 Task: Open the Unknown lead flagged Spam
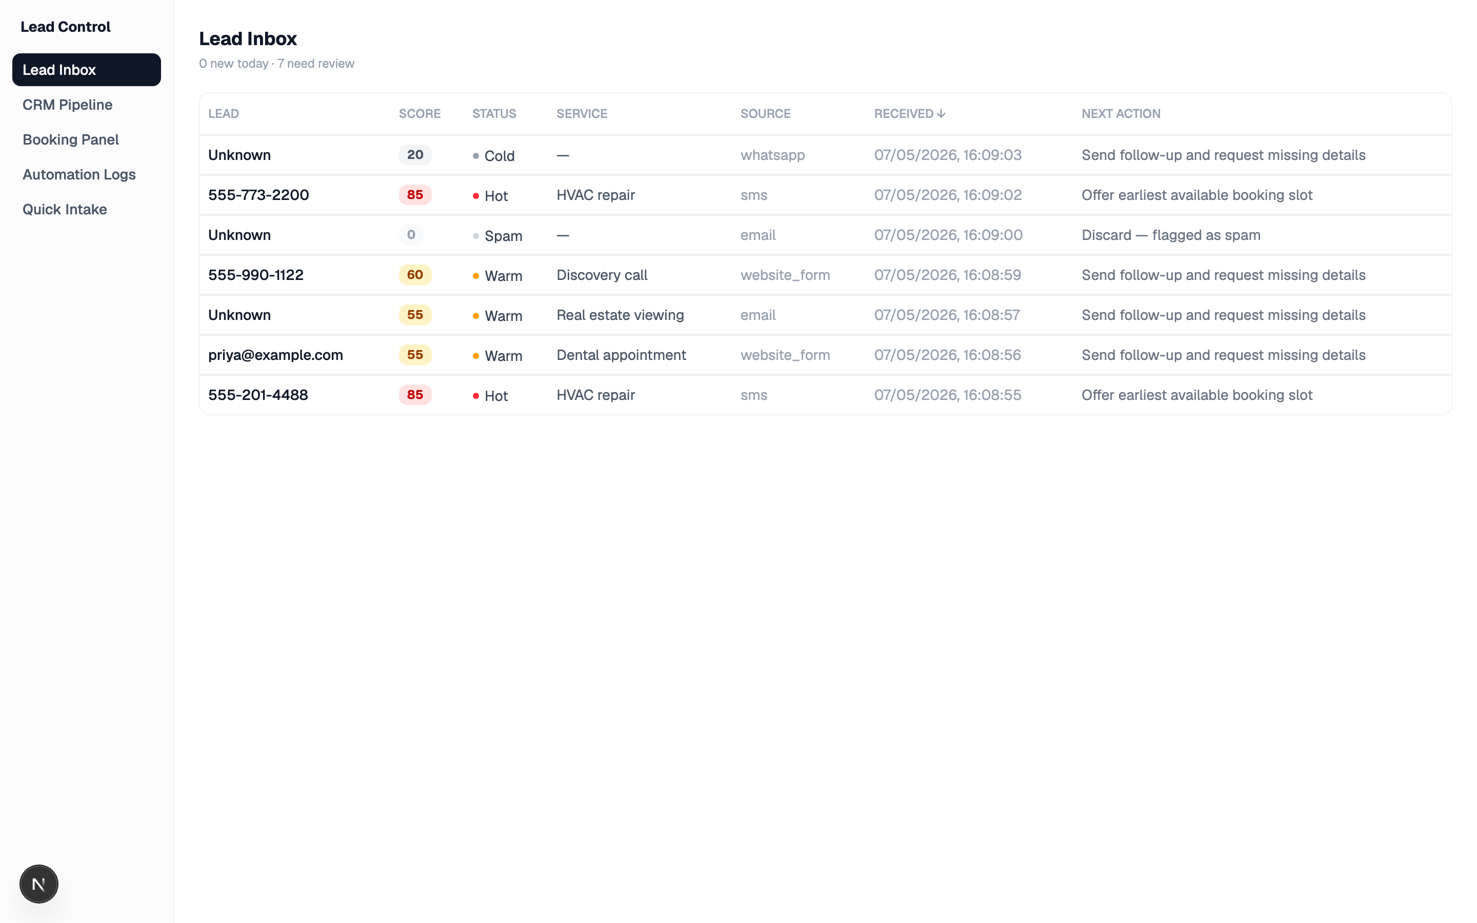point(239,235)
